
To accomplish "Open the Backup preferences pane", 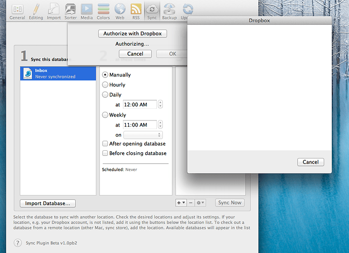I will (x=169, y=12).
